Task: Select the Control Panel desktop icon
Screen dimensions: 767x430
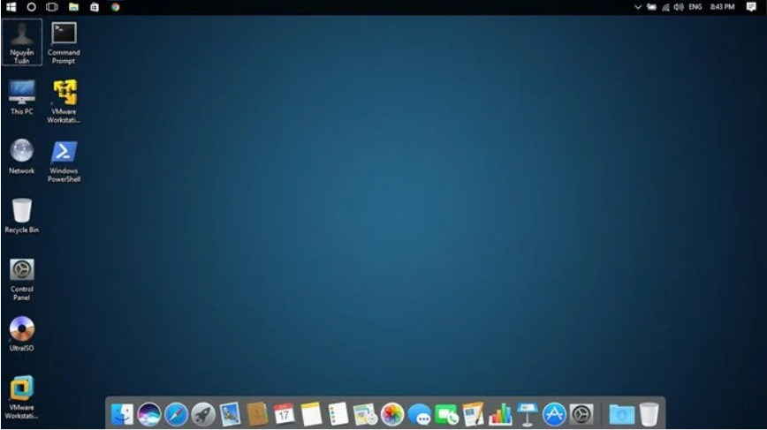Action: pyautogui.click(x=22, y=280)
